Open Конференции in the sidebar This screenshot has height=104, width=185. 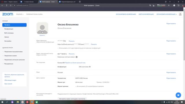[x=9, y=29]
